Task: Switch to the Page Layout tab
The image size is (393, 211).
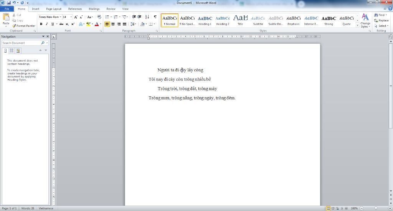Action: (x=54, y=9)
